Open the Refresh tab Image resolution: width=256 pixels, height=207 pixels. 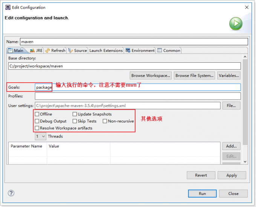point(55,50)
